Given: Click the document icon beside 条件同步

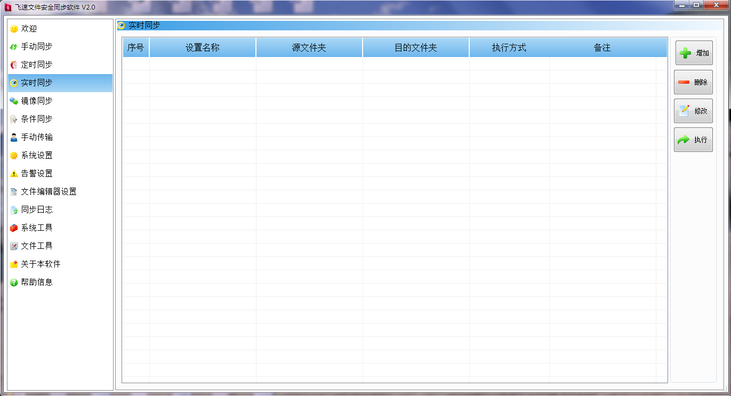Looking at the screenshot, I should pyautogui.click(x=14, y=119).
